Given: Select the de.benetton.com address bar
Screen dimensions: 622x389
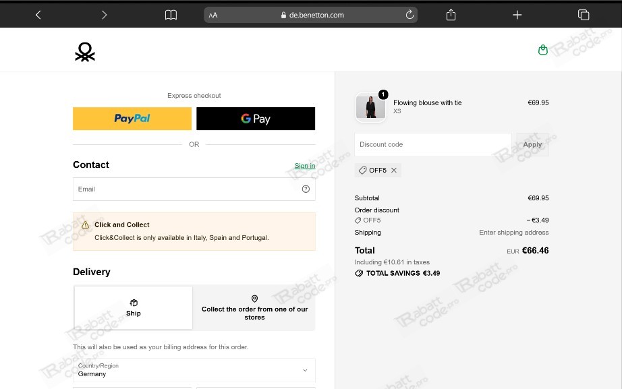Looking at the screenshot, I should [x=310, y=15].
